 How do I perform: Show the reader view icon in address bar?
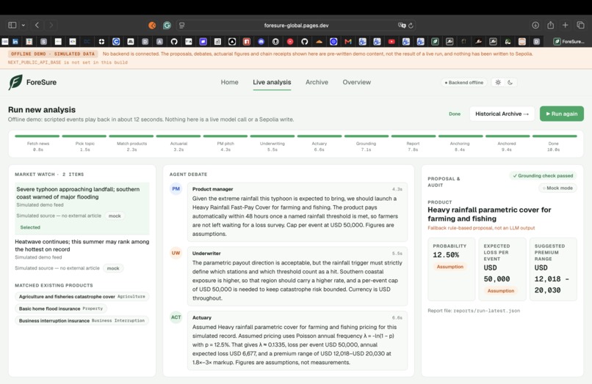pyautogui.click(x=182, y=25)
